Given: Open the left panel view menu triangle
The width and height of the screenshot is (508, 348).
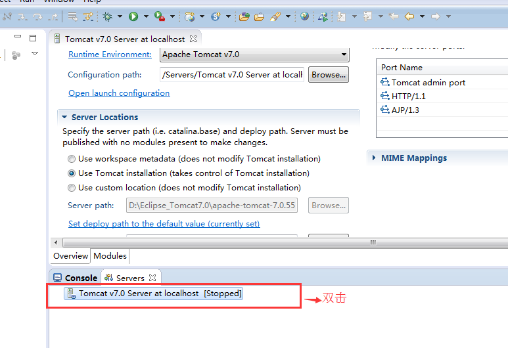Looking at the screenshot, I should click(35, 53).
